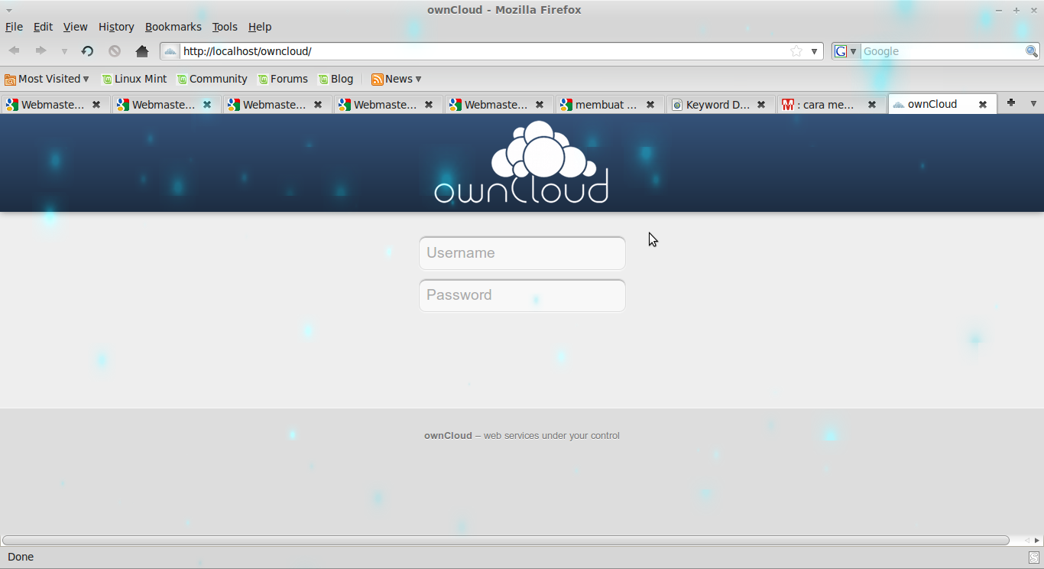The height and width of the screenshot is (569, 1044).
Task: Click the status bar icon at bottom right
Action: pyautogui.click(x=1033, y=558)
